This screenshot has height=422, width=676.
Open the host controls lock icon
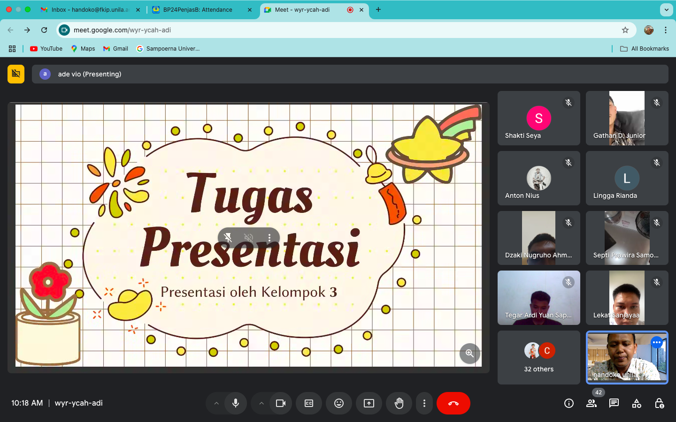(659, 403)
